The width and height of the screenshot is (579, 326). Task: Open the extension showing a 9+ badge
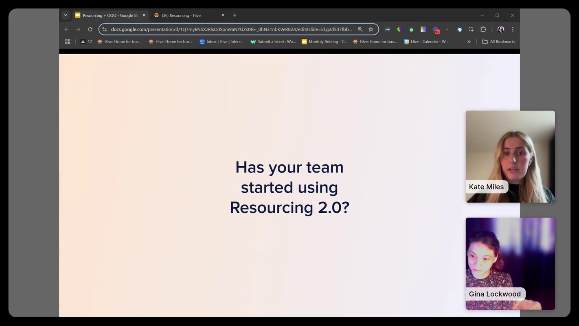436,29
